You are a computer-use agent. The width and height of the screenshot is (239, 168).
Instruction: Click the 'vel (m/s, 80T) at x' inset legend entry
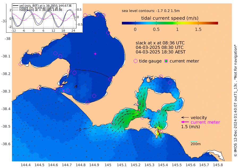pos(45,6)
